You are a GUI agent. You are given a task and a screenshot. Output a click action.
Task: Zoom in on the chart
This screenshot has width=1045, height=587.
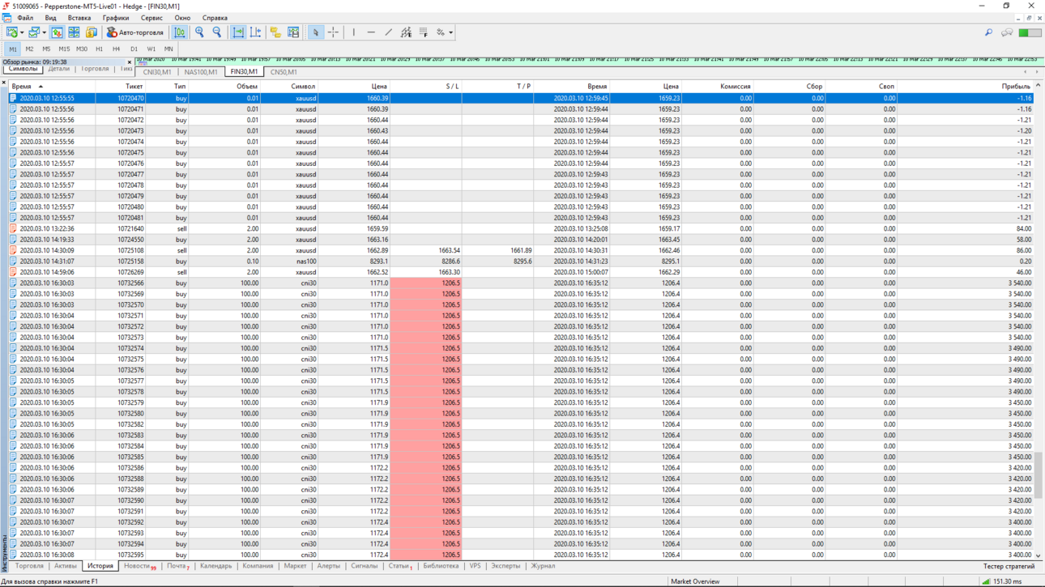(199, 32)
